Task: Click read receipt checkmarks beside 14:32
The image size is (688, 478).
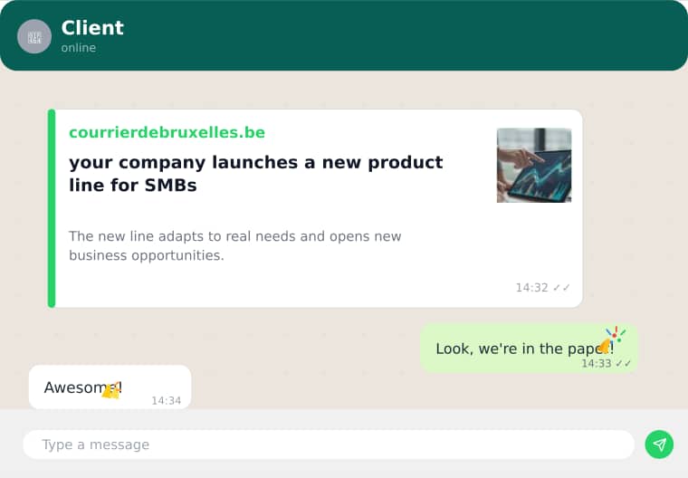Action: tap(561, 288)
